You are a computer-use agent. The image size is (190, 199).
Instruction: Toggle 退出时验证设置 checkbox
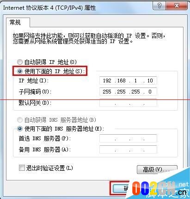[22, 168]
